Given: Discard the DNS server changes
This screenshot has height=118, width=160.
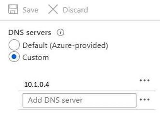Looking at the screenshot, I should (x=68, y=9).
